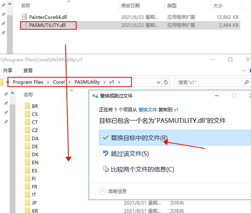The image size is (251, 213).
Task: Open the BR folder
Action: [31, 106]
